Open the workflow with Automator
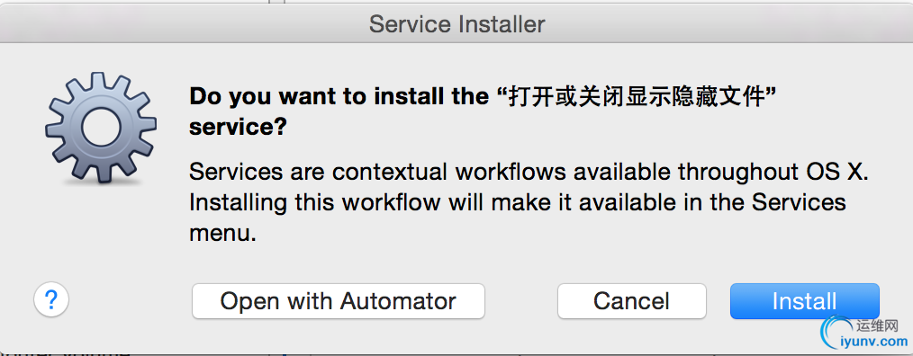913x356 pixels. point(339,301)
